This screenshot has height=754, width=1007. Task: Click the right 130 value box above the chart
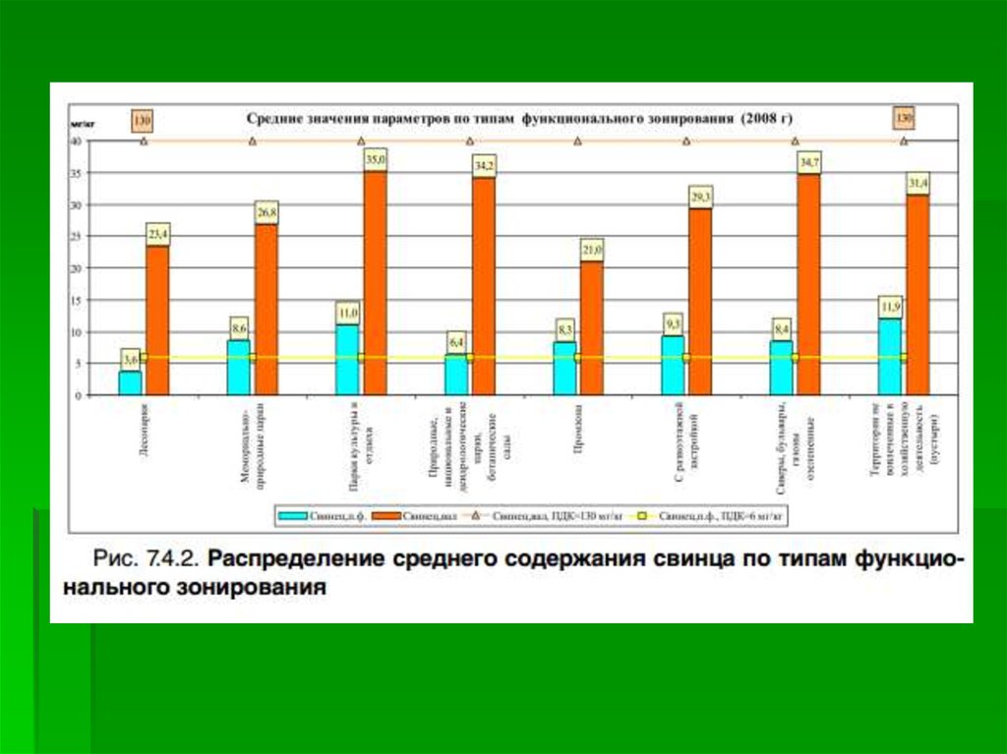point(904,119)
